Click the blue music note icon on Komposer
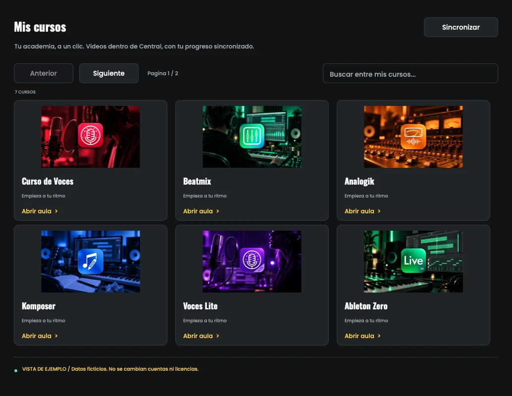The width and height of the screenshot is (512, 396). [91, 261]
